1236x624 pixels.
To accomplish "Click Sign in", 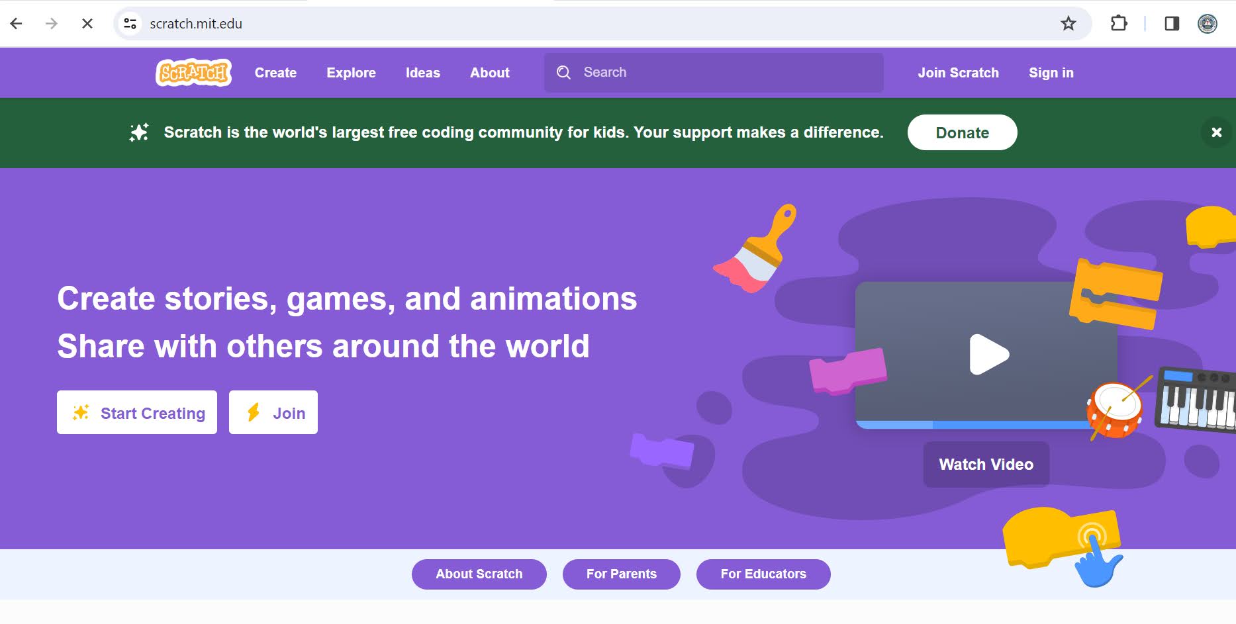I will coord(1051,73).
